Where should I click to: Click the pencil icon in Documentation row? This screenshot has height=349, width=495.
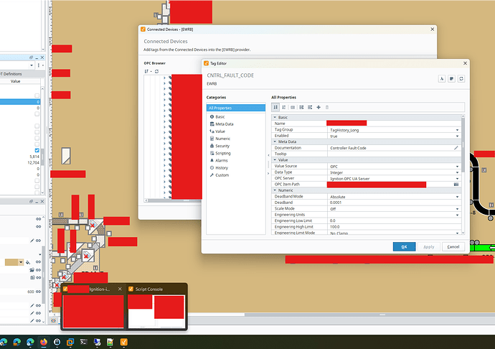point(456,148)
